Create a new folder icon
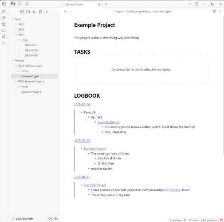The height and width of the screenshot is (222, 224). [x=28, y=12]
